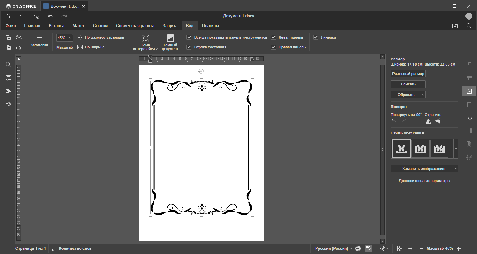Open table settings in right sidebar
Screen dimensions: 477x254
click(x=469, y=78)
